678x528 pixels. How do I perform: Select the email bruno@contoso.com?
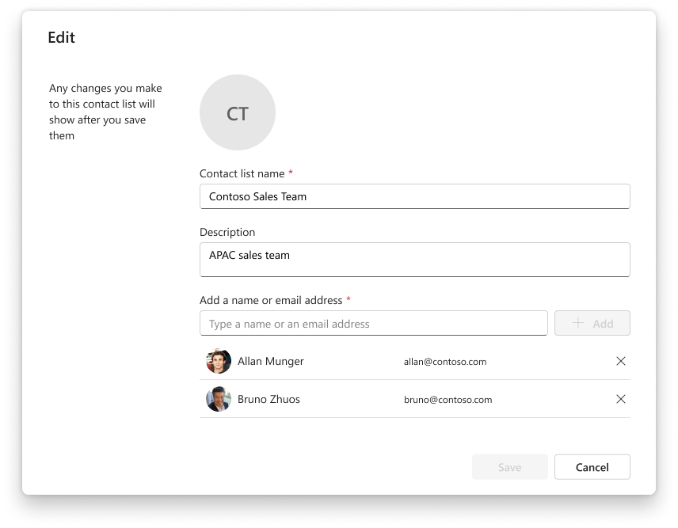pos(448,399)
